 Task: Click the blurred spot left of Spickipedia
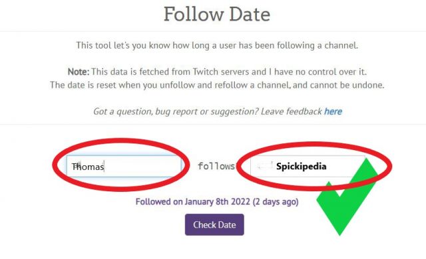(x=264, y=165)
